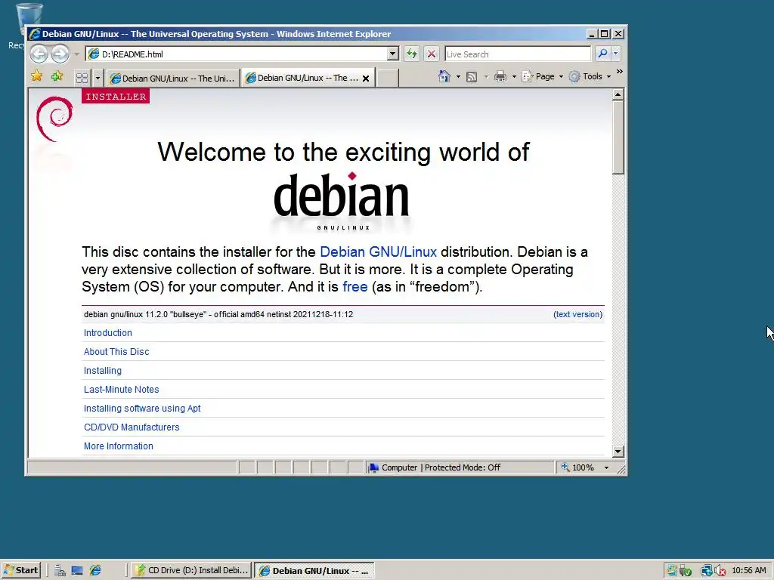The width and height of the screenshot is (774, 580).
Task: Click the Live Search input box
Action: pyautogui.click(x=517, y=54)
